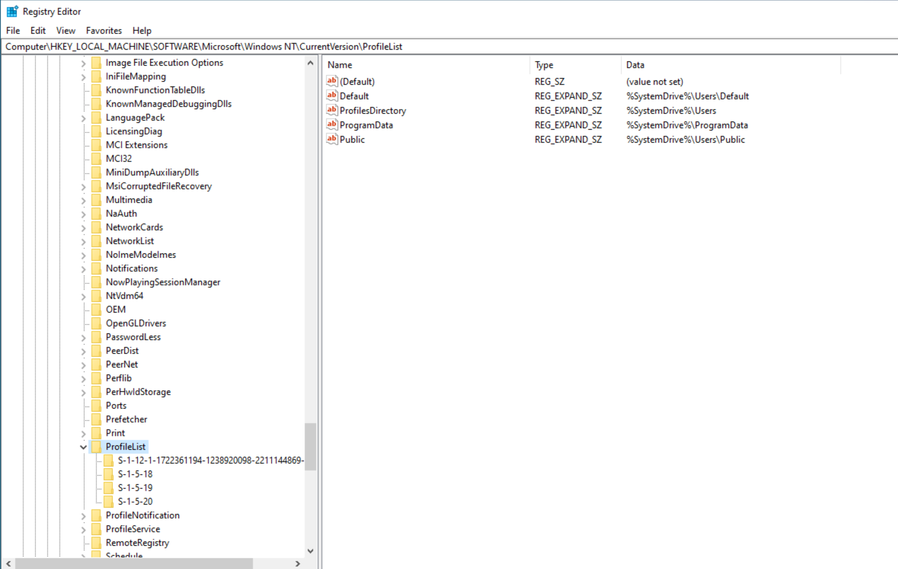Expand the ProfileNotification key arrow
The height and width of the screenshot is (569, 898).
(x=83, y=516)
